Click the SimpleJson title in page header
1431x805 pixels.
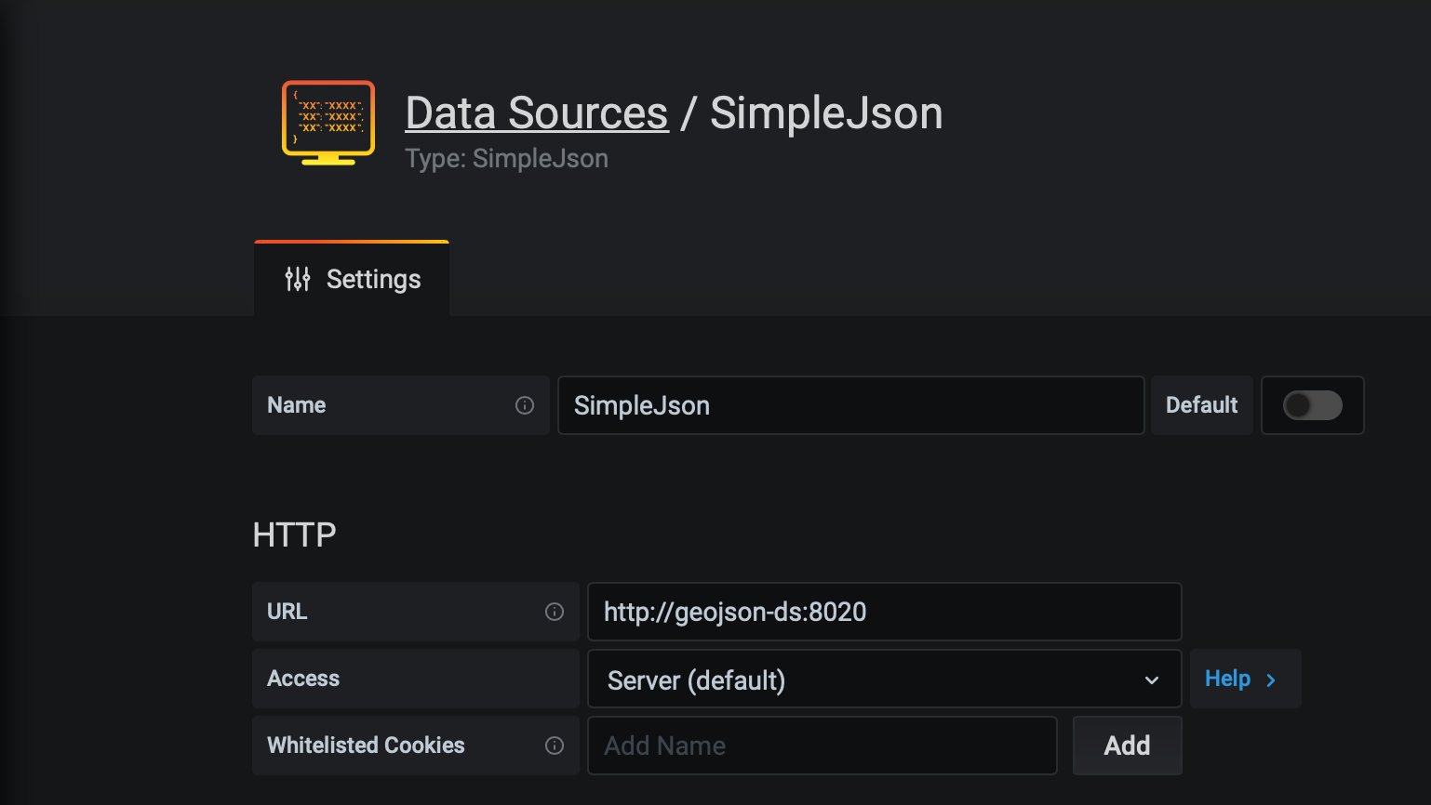point(826,113)
